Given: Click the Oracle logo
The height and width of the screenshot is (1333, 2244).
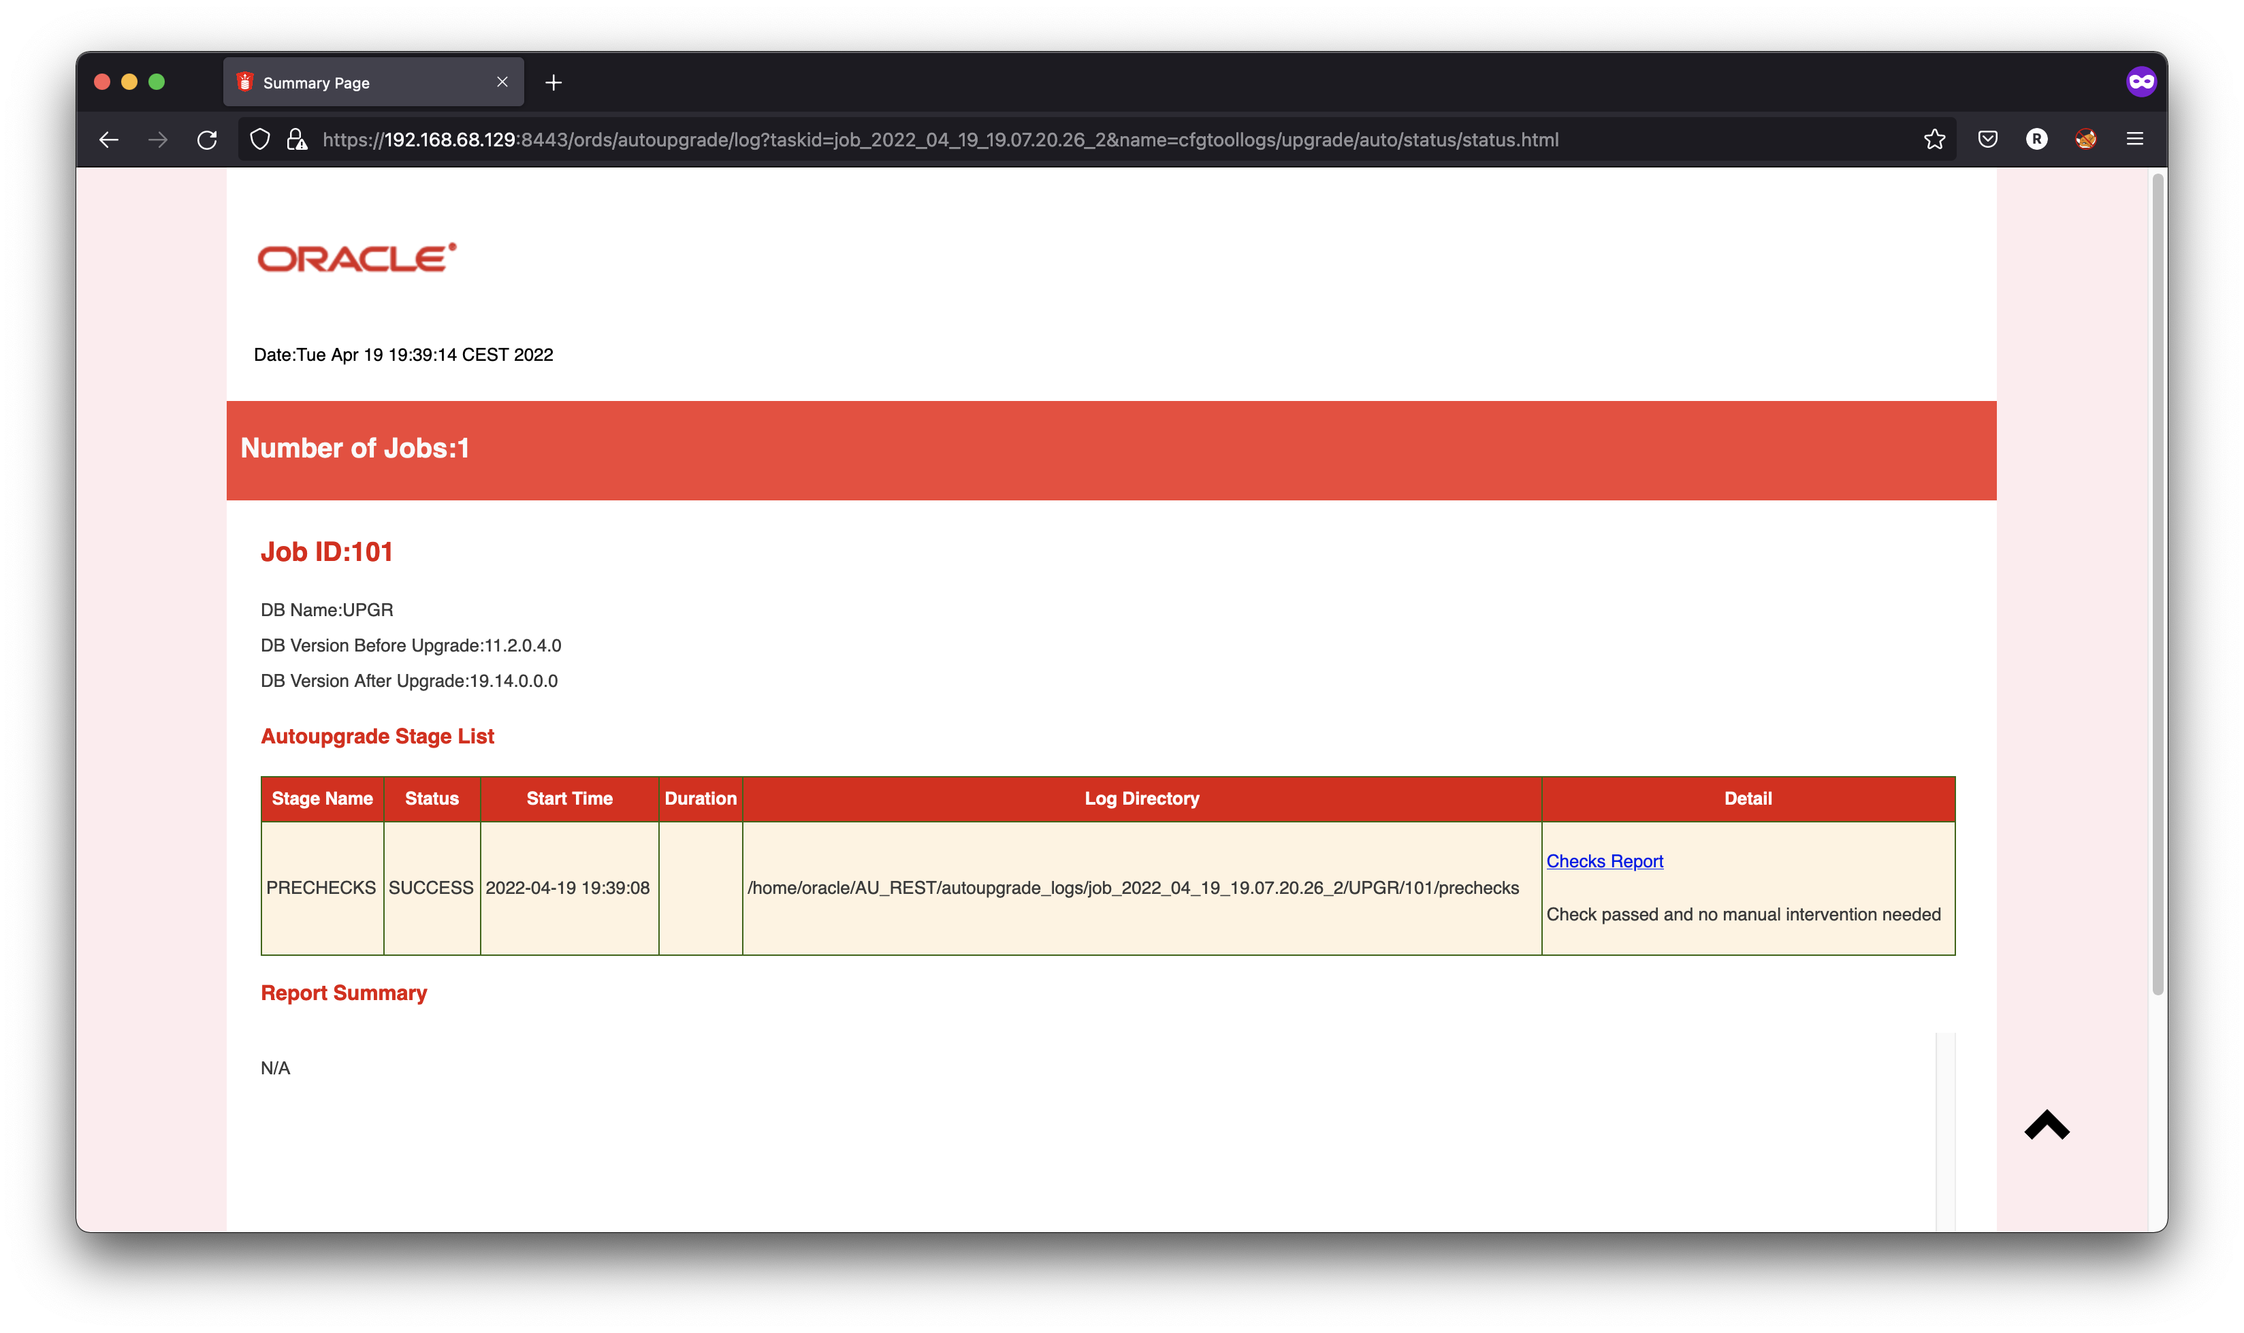Looking at the screenshot, I should tap(357, 258).
